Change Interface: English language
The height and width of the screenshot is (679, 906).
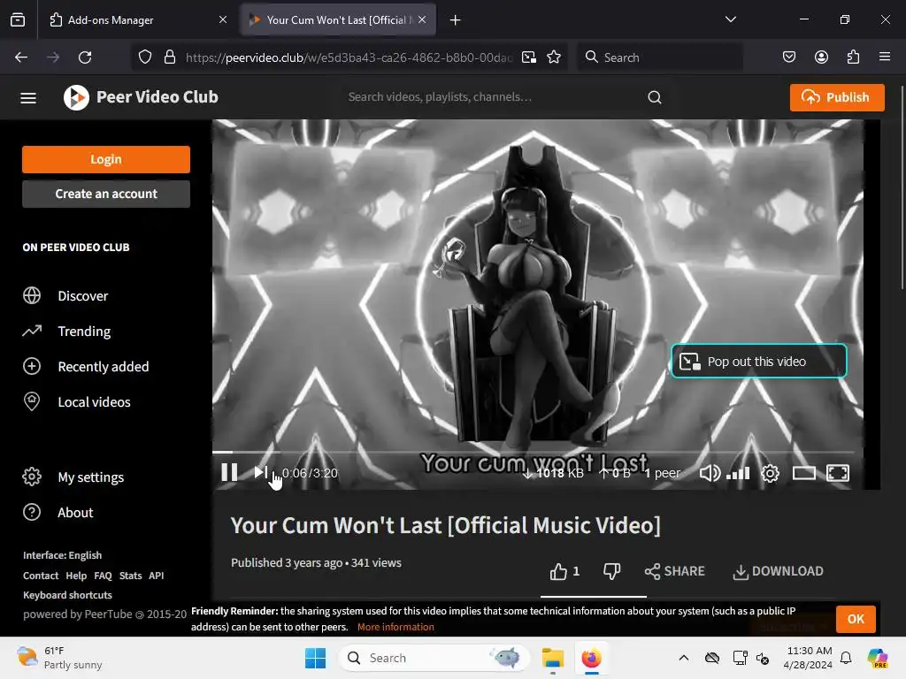click(x=63, y=555)
